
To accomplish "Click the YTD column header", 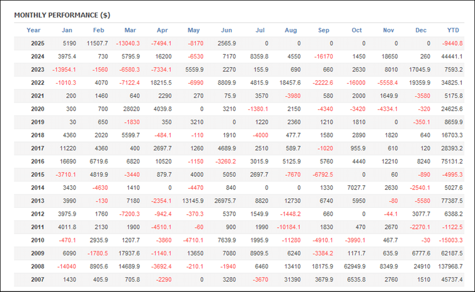I will [x=453, y=30].
